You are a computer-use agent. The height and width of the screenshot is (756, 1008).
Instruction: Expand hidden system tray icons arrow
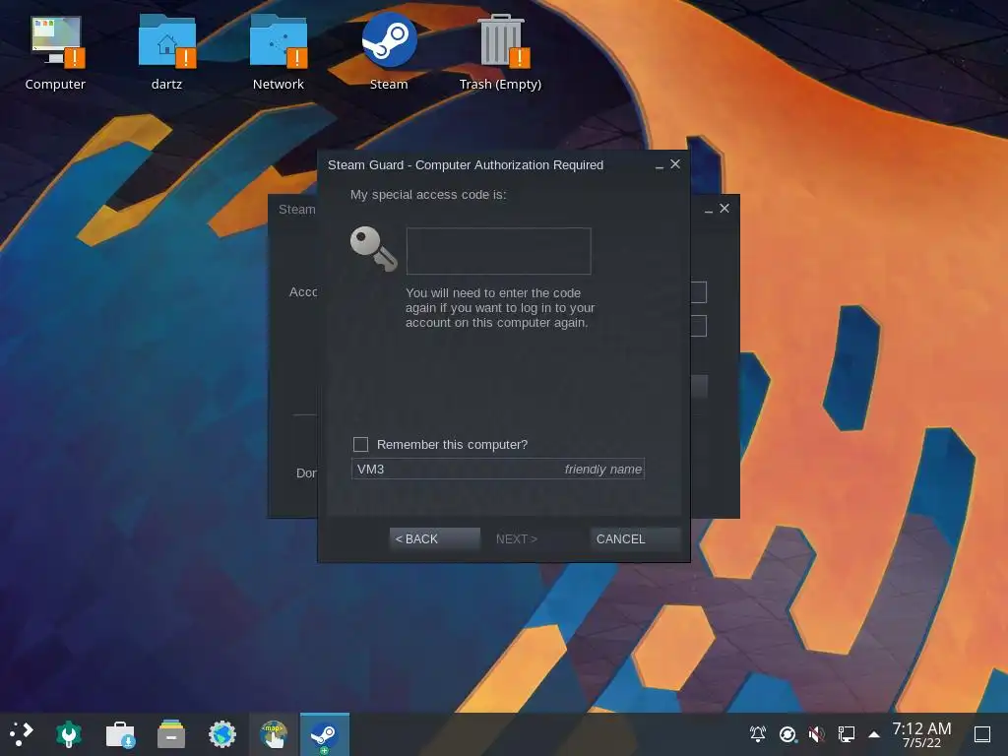pos(874,734)
